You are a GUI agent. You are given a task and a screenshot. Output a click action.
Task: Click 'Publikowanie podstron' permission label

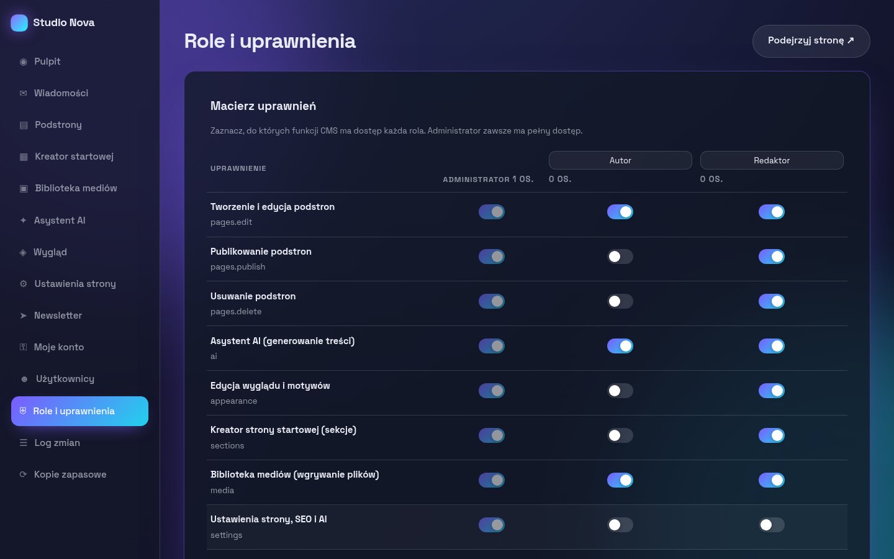pyautogui.click(x=261, y=252)
